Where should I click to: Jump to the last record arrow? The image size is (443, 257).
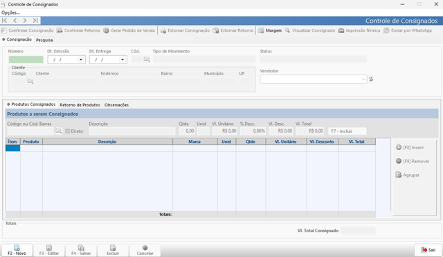(x=35, y=20)
